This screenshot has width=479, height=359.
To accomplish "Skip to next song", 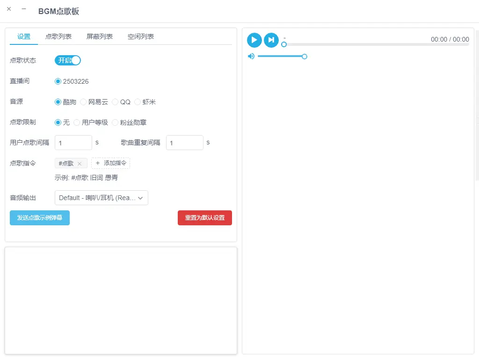I will (x=271, y=40).
